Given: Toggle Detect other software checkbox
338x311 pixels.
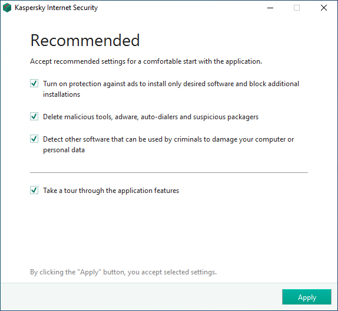Looking at the screenshot, I should coord(34,139).
